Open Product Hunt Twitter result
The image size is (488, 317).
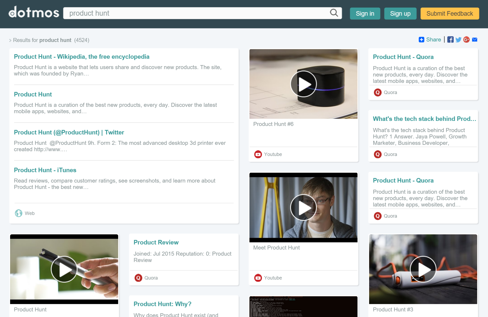pos(69,132)
